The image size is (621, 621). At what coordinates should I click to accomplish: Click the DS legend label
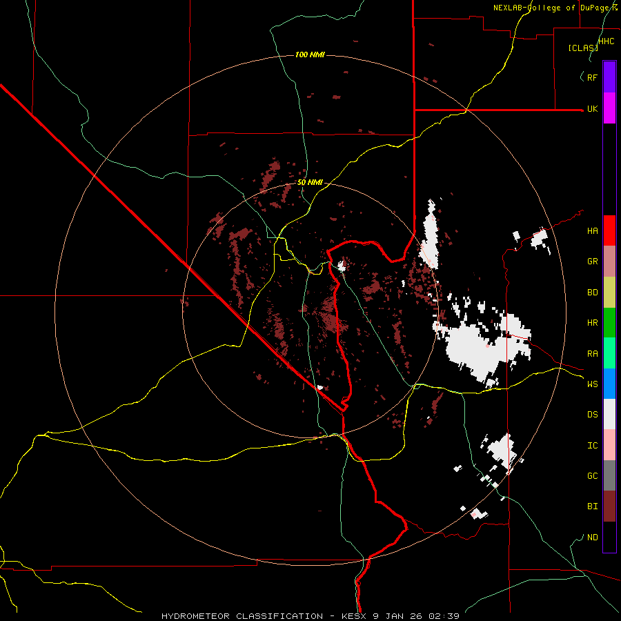point(592,415)
